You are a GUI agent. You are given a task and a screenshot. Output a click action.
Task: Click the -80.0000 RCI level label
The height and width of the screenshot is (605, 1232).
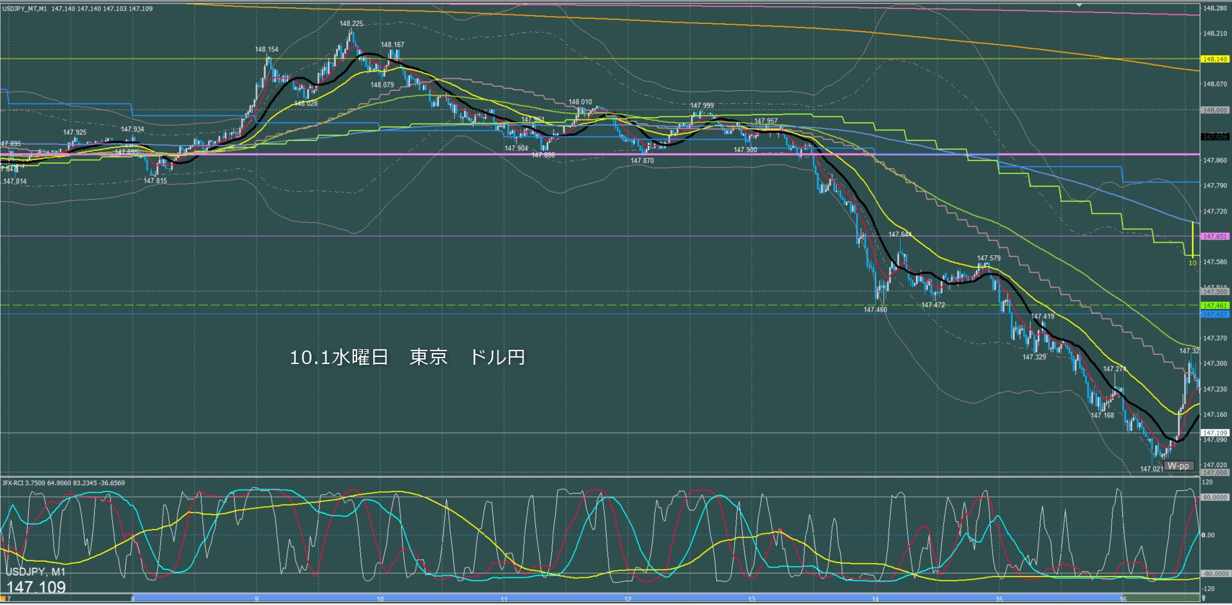click(x=1215, y=573)
